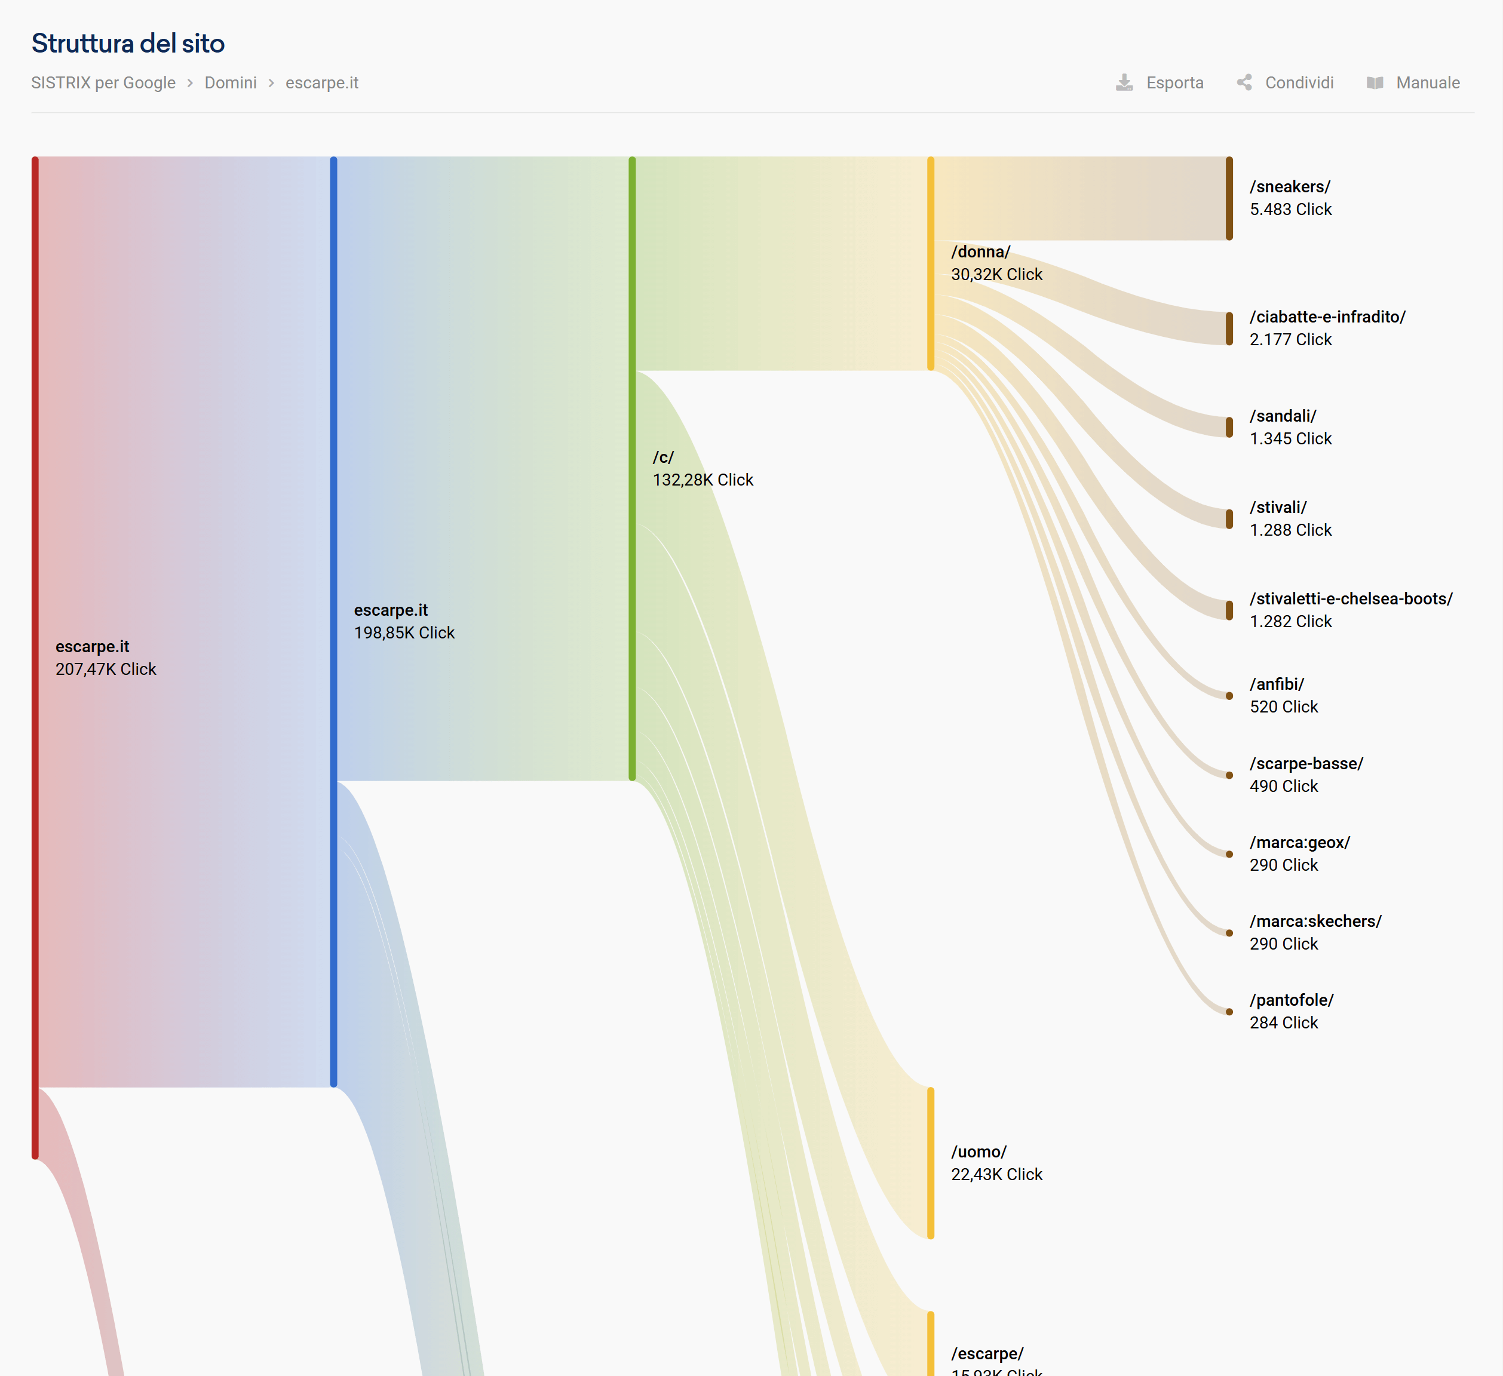
Task: Click the '/donna/' label
Action: point(980,252)
